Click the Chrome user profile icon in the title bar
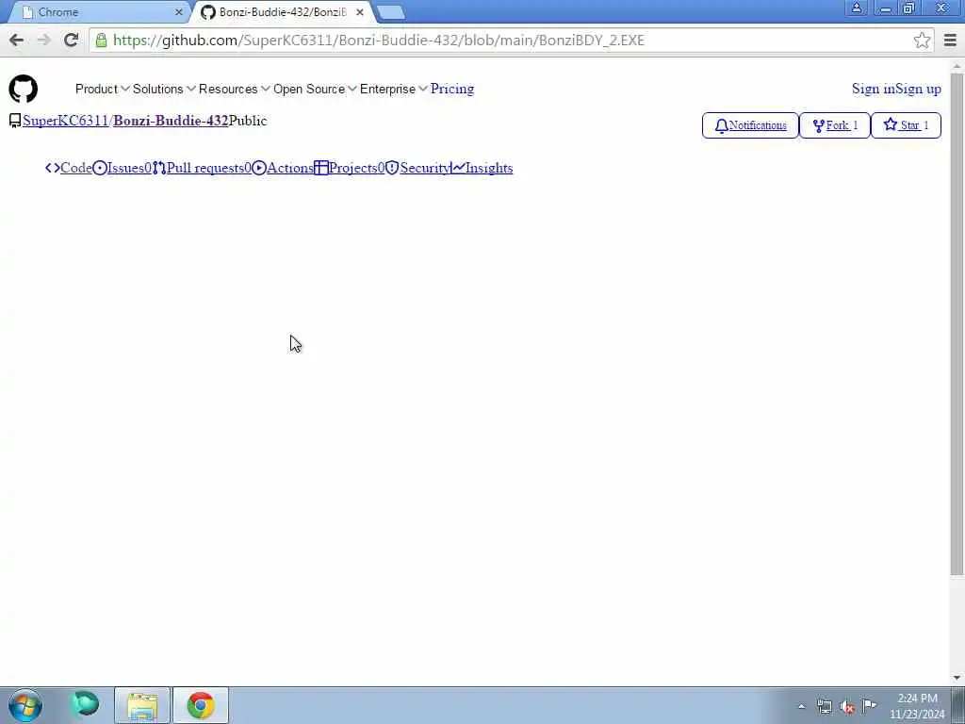The width and height of the screenshot is (965, 724). [856, 8]
